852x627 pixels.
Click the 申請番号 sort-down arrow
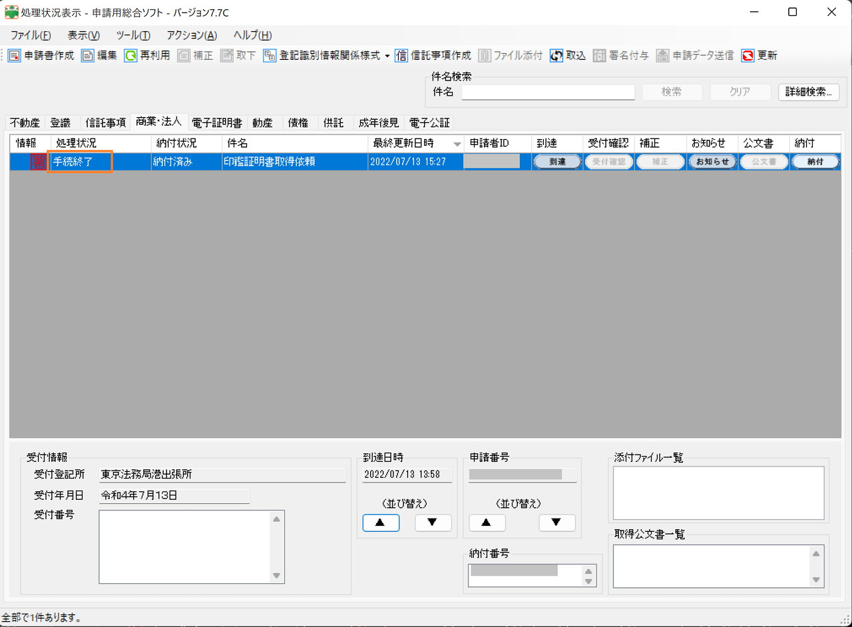(x=557, y=522)
